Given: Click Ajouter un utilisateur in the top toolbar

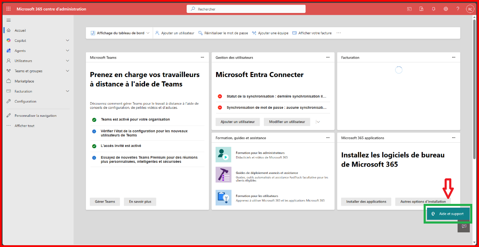Looking at the screenshot, I should click(174, 33).
